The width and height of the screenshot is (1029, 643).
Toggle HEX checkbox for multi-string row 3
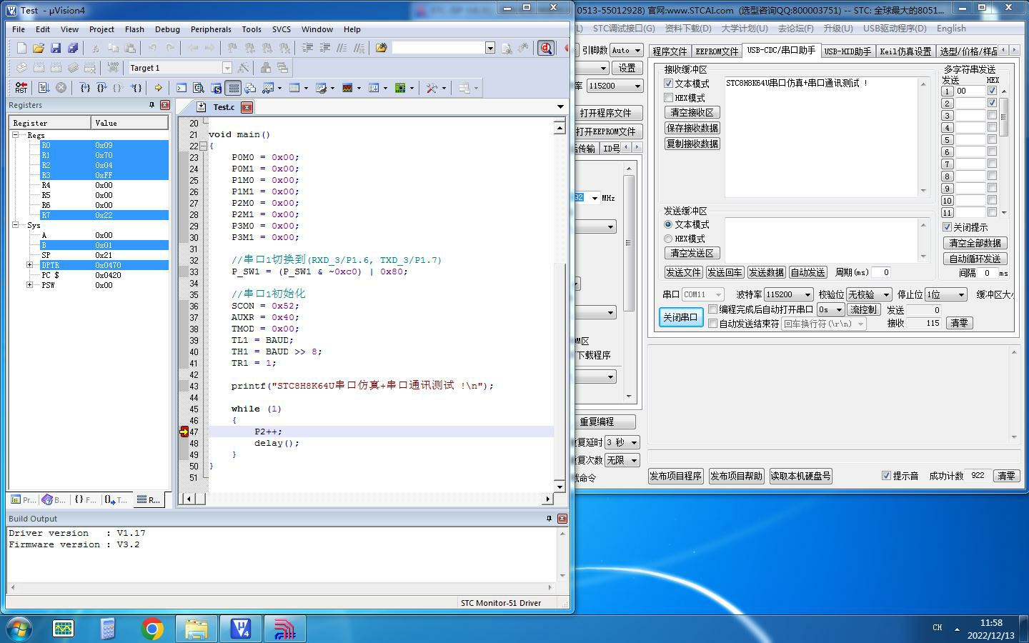[x=992, y=115]
